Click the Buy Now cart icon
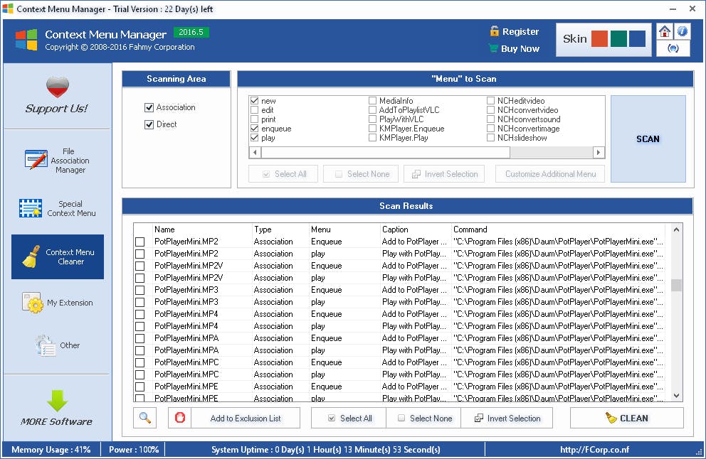The width and height of the screenshot is (706, 459). point(493,48)
